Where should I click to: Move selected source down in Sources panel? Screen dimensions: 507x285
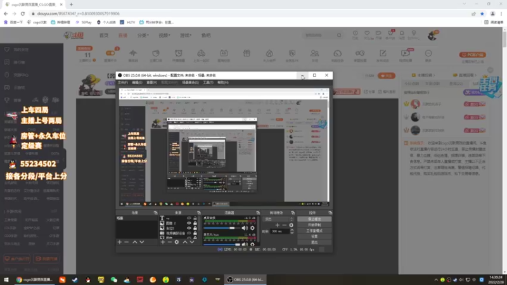click(x=192, y=242)
